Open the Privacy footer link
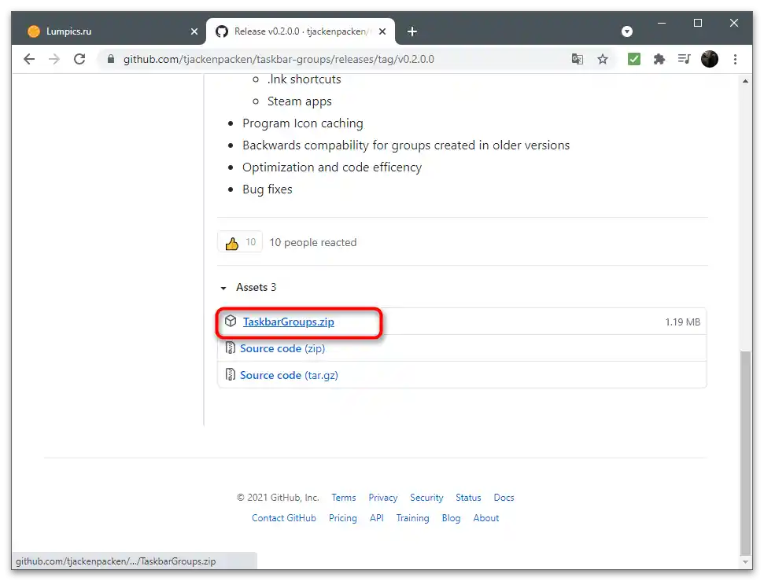 pyautogui.click(x=383, y=498)
